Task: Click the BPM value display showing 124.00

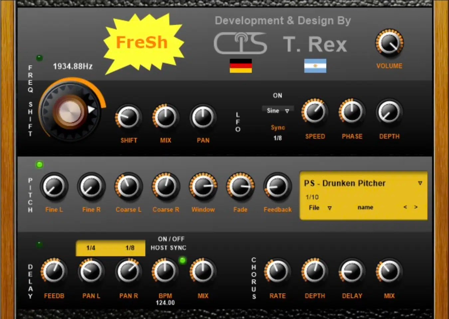Action: 165,303
